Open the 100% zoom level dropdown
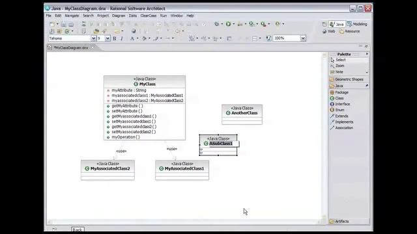The image size is (417, 234). click(303, 38)
